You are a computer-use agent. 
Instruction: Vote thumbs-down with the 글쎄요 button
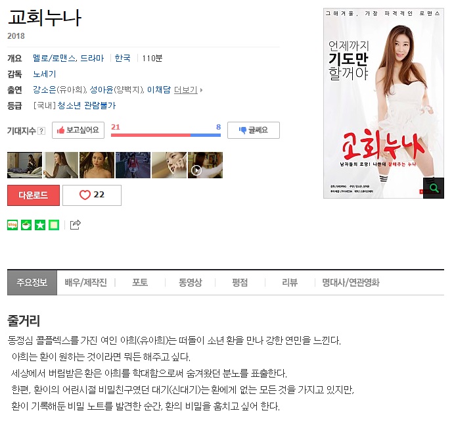click(x=254, y=130)
